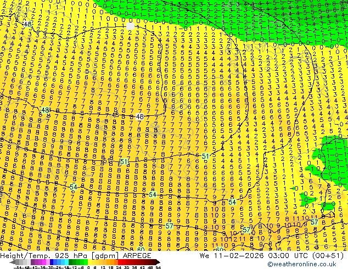
Task: Click the '-54' value on the legend scale
Action: (16, 267)
